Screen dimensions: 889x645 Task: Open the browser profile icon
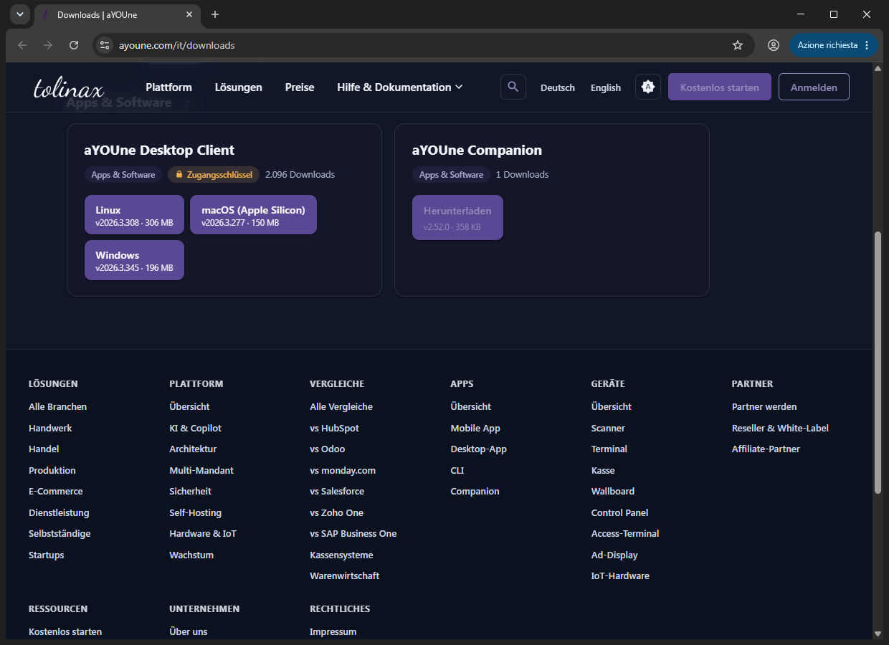pyautogui.click(x=774, y=45)
